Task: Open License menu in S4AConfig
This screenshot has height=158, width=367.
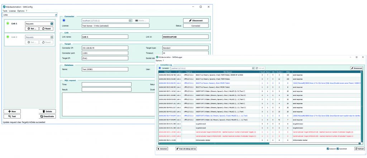Action: [x=12, y=11]
